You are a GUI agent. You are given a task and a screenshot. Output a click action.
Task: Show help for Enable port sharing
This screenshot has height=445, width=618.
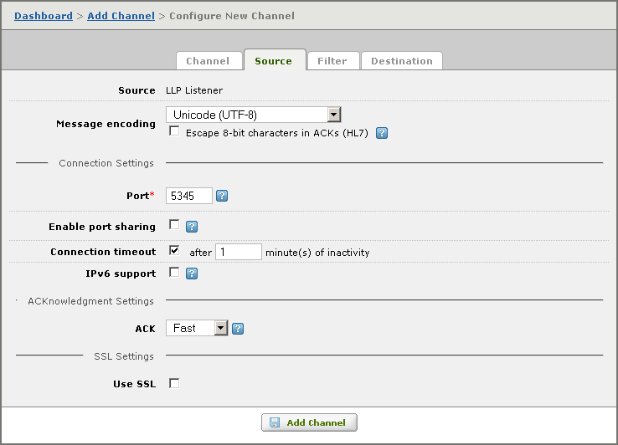192,227
